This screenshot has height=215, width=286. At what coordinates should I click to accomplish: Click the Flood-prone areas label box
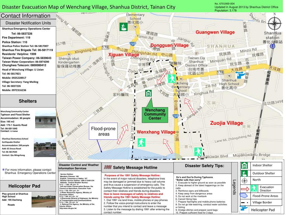[103, 131]
